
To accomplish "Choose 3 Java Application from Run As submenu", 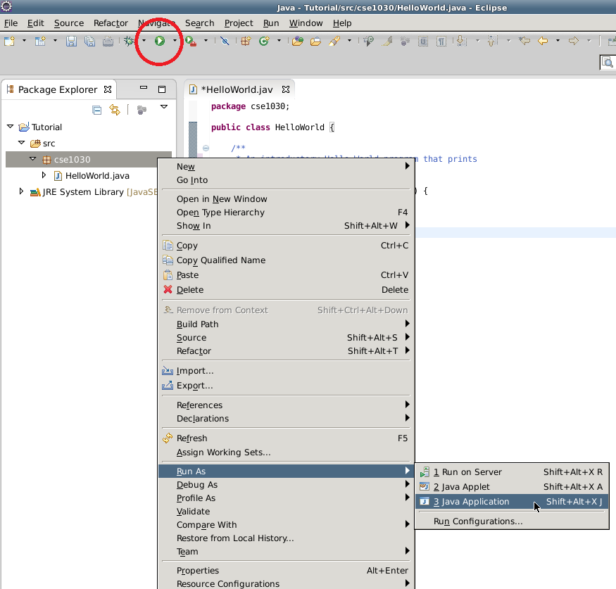I will coord(512,502).
